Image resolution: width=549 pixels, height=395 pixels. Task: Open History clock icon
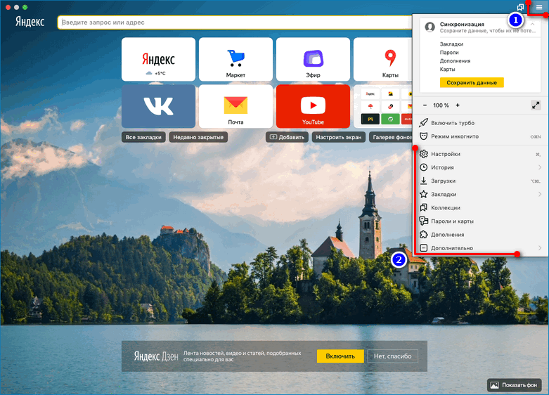[423, 167]
